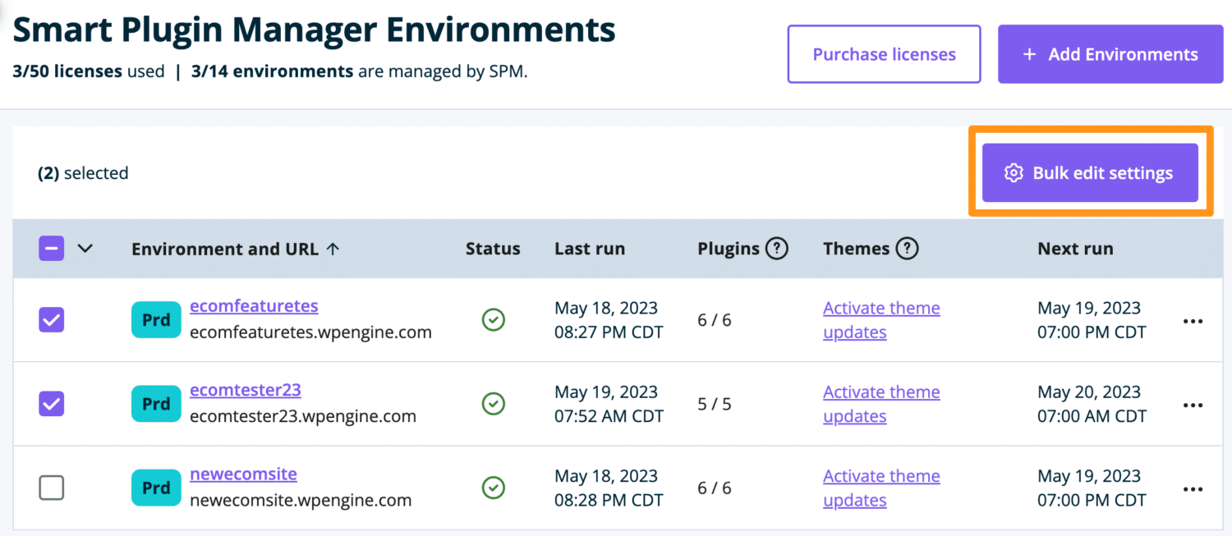Click the Status column header
1232x536 pixels.
tap(493, 248)
